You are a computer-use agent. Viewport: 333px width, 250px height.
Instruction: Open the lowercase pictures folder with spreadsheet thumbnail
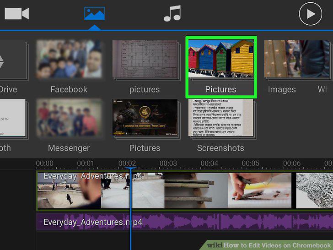click(145, 60)
